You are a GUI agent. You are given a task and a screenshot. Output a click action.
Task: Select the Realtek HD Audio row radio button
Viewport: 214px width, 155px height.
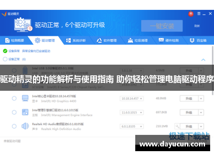(x=14, y=126)
